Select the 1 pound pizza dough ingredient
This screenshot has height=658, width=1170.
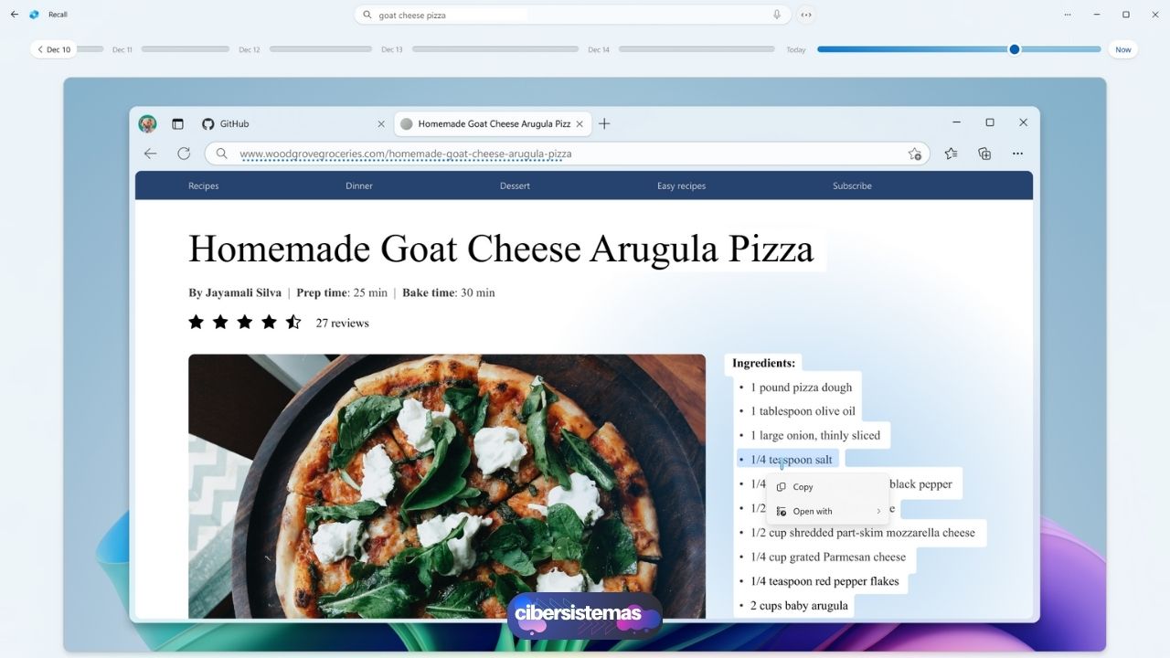(801, 387)
